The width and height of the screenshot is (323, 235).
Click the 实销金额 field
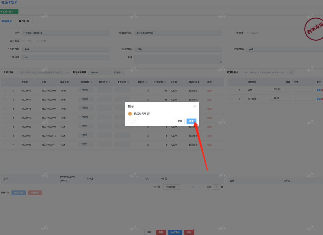coord(285,49)
